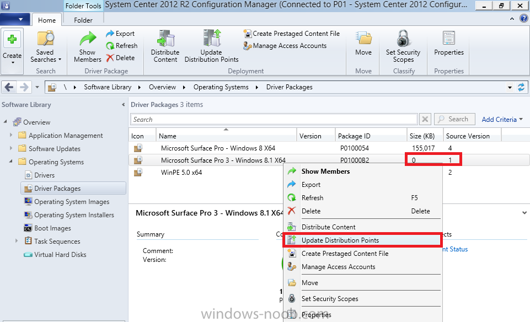The width and height of the screenshot is (530, 322).
Task: Select Drivers node in the tree
Action: coord(39,175)
